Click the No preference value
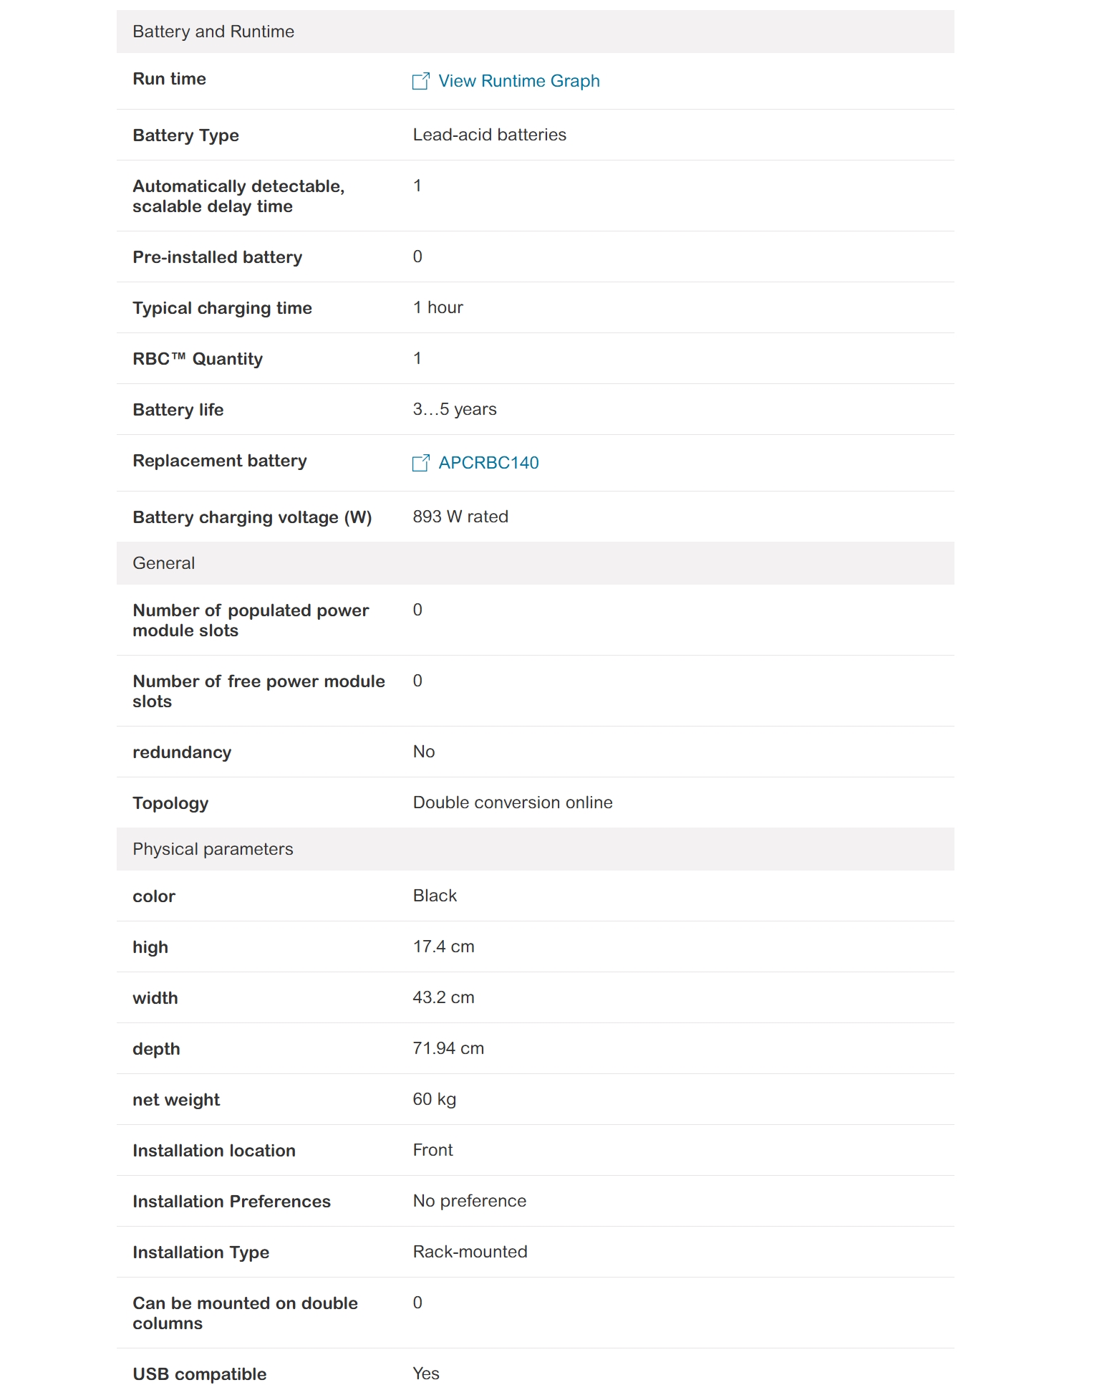Image resolution: width=1102 pixels, height=1385 pixels. [469, 1201]
